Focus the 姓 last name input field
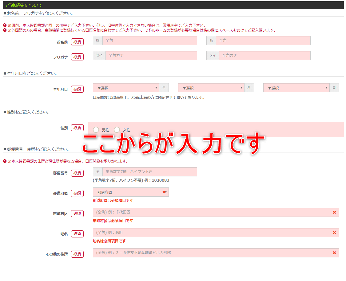The height and width of the screenshot is (281, 346). point(149,40)
